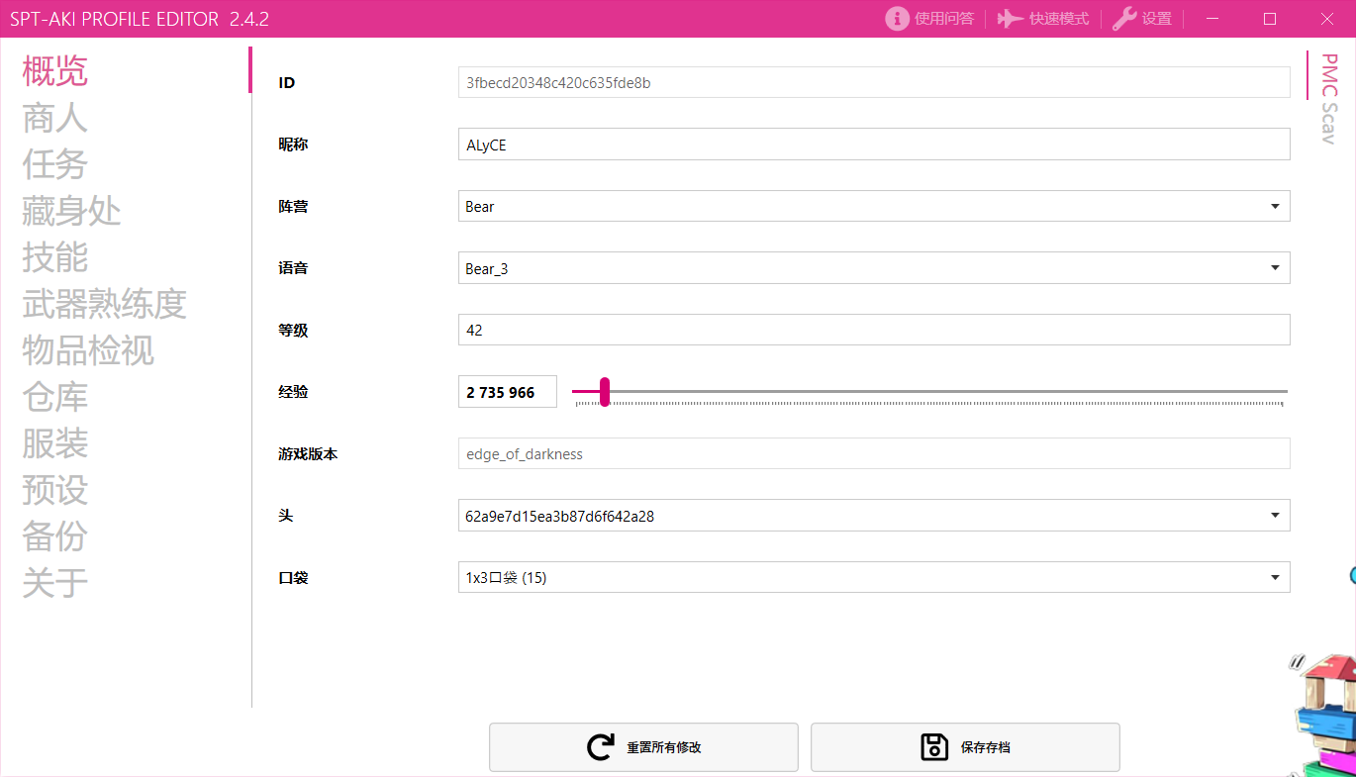
Task: Open the 口袋 1x3口袋 dropdown
Action: click(1274, 577)
